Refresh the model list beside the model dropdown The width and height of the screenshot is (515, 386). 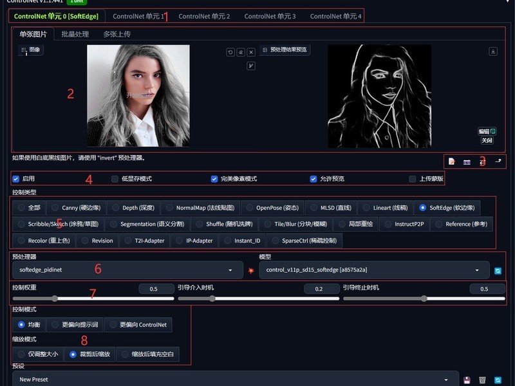click(498, 271)
